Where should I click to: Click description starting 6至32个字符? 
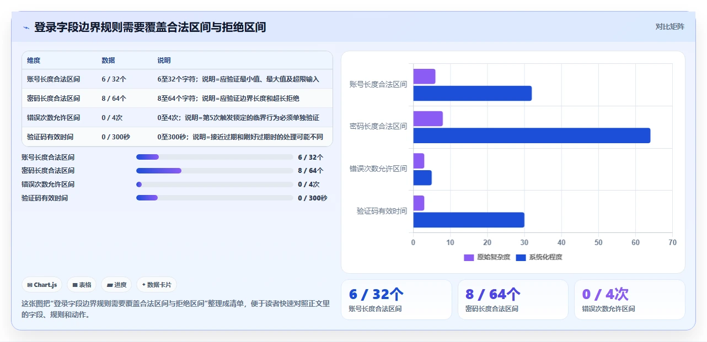point(238,79)
